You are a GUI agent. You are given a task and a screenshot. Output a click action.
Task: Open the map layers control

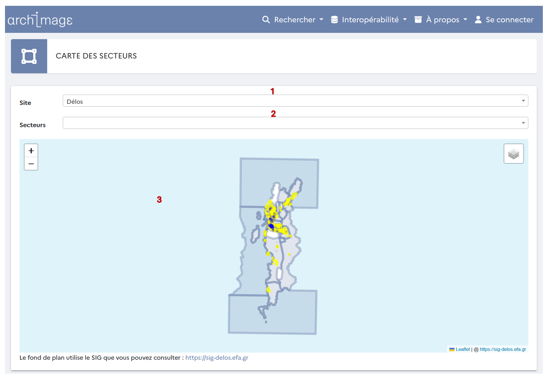(513, 154)
